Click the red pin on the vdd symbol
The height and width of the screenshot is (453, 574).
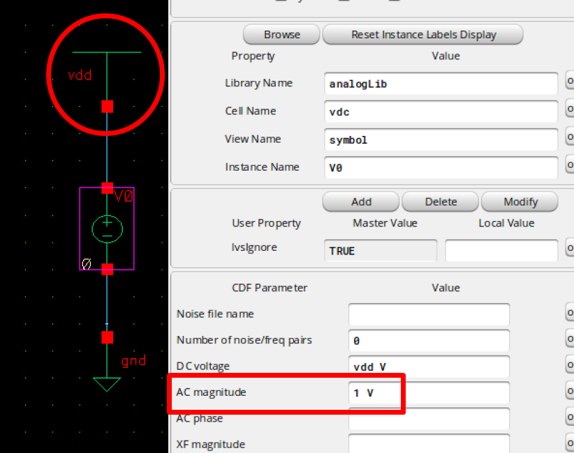pos(107,107)
